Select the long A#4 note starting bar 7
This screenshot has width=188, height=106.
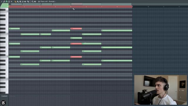[117, 47]
